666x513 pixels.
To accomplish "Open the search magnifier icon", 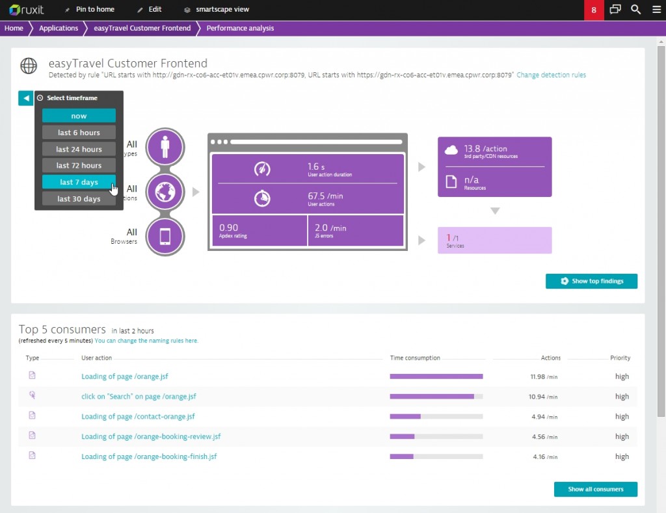I will [635, 9].
